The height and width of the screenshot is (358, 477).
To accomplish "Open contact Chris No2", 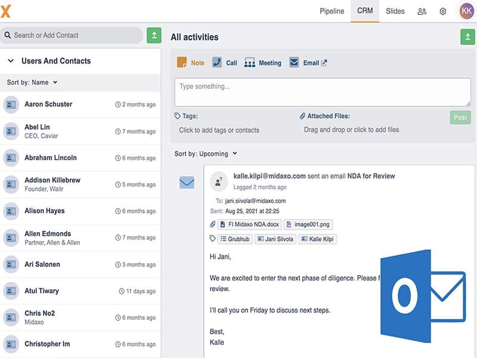I will [x=80, y=317].
